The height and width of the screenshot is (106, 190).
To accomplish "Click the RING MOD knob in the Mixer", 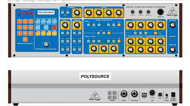I will (x=109, y=12).
